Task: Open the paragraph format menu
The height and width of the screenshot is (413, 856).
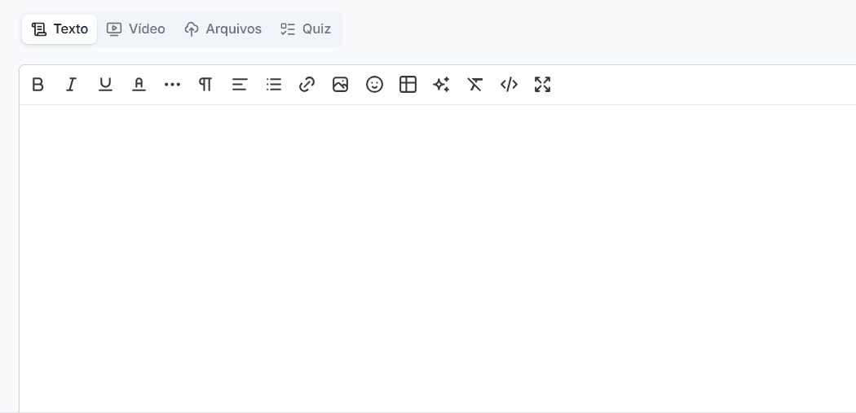Action: (205, 85)
